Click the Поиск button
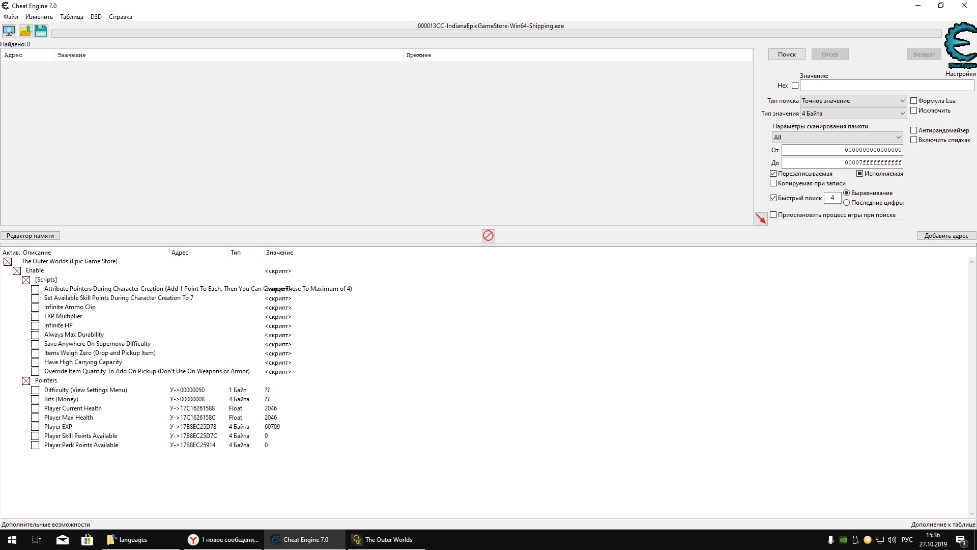The height and width of the screenshot is (550, 977). (x=787, y=54)
